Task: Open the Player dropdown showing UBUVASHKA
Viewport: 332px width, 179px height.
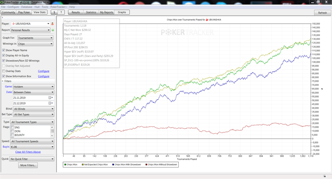Action: [x=30, y=24]
